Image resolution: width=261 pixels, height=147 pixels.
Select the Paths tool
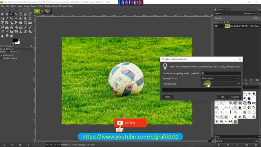(x=2, y=18)
